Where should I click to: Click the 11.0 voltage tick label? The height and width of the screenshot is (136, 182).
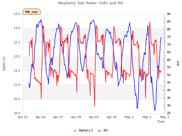(17, 85)
